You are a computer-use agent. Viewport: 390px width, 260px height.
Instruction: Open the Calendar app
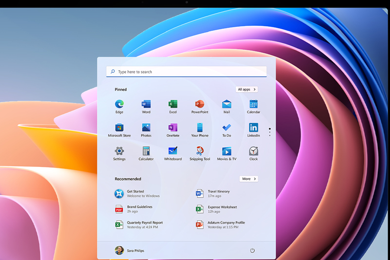point(253,106)
